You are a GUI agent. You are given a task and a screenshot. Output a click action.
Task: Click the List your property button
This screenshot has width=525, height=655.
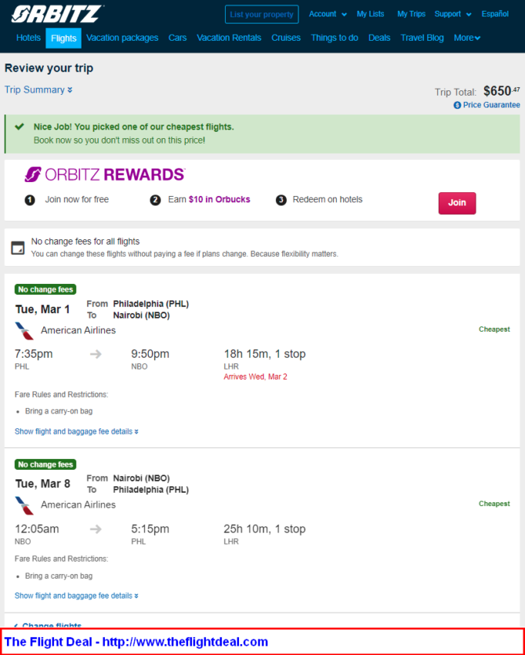coord(262,14)
